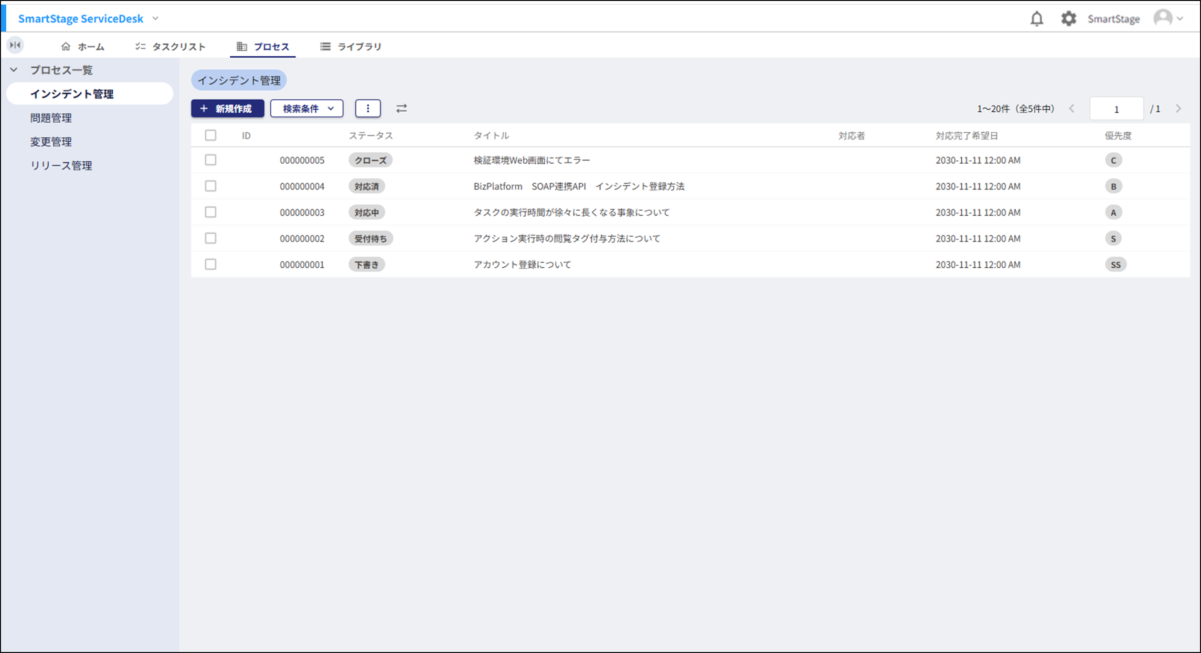Open the three-dot more options button

click(368, 109)
